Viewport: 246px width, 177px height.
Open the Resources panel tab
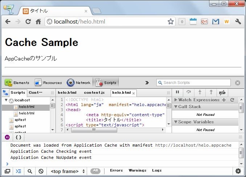click(48, 83)
